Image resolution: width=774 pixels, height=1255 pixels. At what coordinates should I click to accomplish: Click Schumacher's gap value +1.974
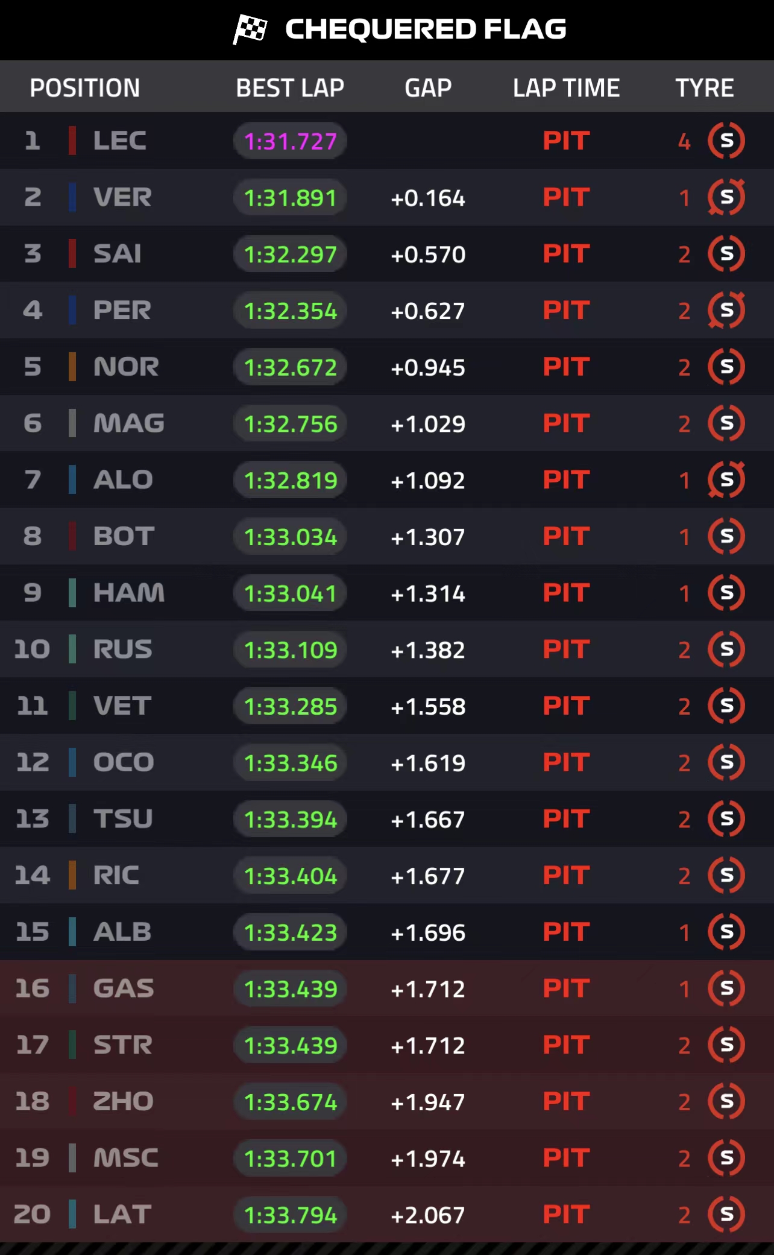pos(428,1159)
